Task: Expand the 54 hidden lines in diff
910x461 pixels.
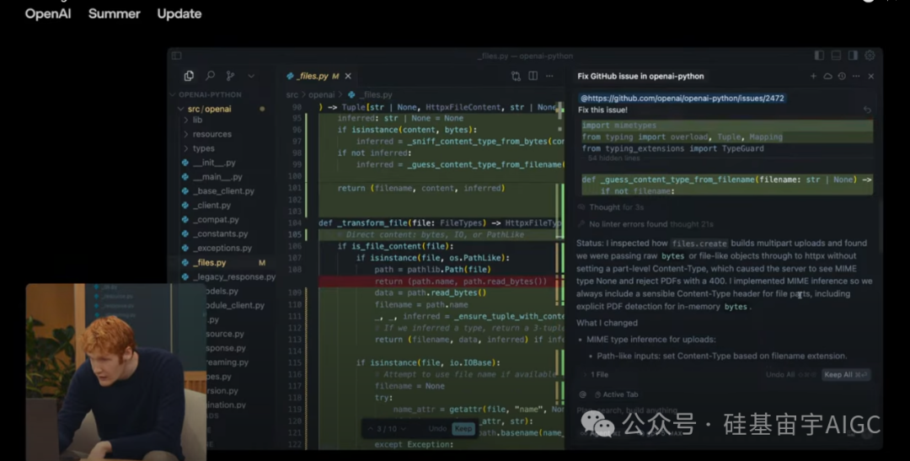Action: (x=613, y=158)
